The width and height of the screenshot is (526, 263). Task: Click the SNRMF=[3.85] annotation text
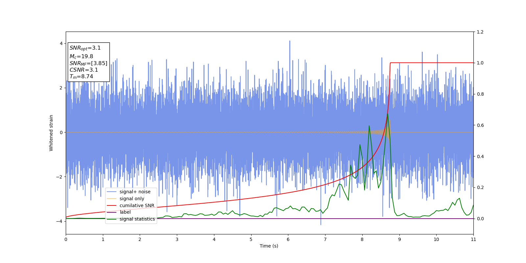pyautogui.click(x=88, y=63)
